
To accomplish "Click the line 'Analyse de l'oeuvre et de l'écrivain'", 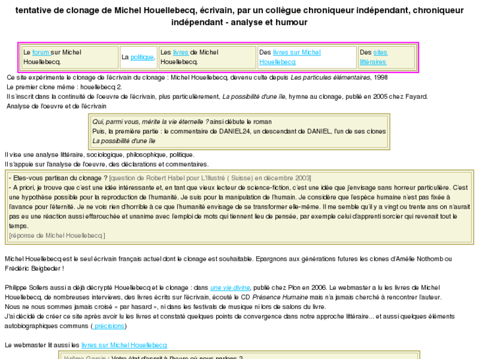I will pos(57,106).
